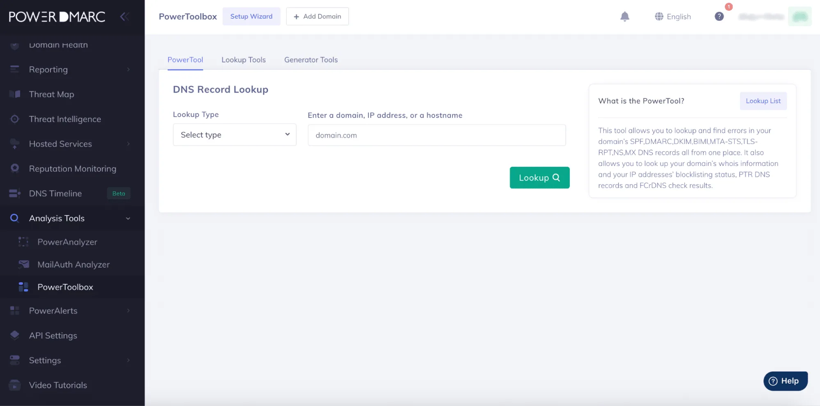This screenshot has width=820, height=406.
Task: Click the MailAuth Analyzer envelope icon
Action: (24, 264)
